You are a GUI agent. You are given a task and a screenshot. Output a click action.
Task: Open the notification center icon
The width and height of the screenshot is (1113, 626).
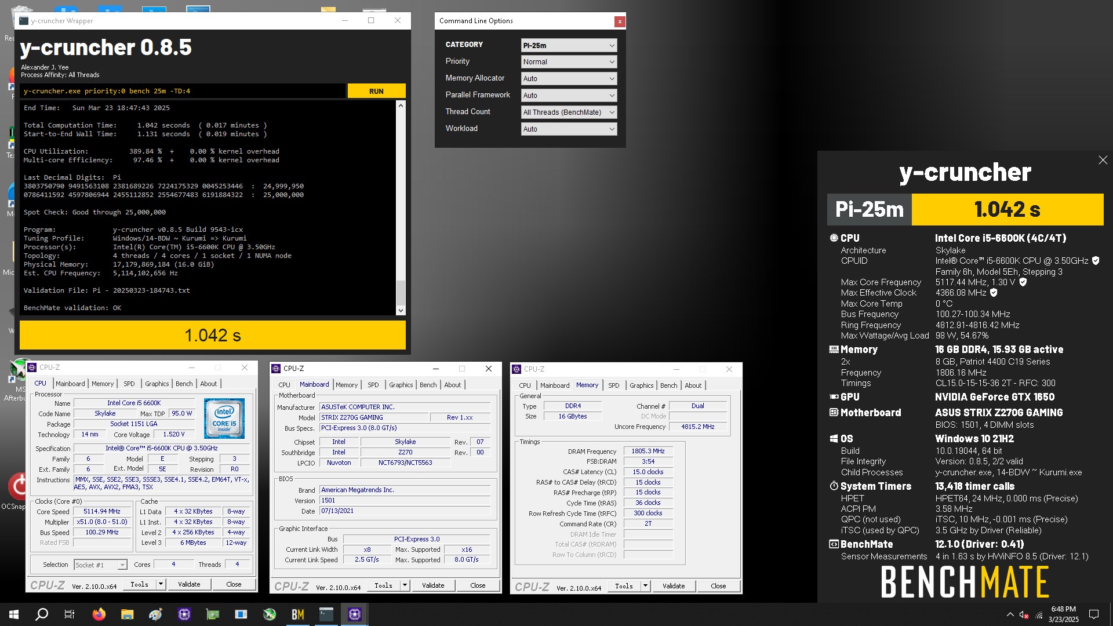pyautogui.click(x=1094, y=614)
